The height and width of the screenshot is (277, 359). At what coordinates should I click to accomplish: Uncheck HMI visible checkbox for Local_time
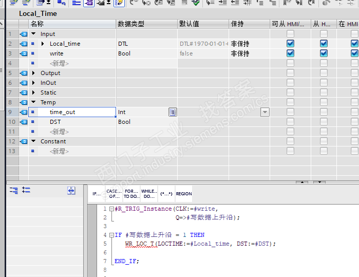(x=355, y=44)
